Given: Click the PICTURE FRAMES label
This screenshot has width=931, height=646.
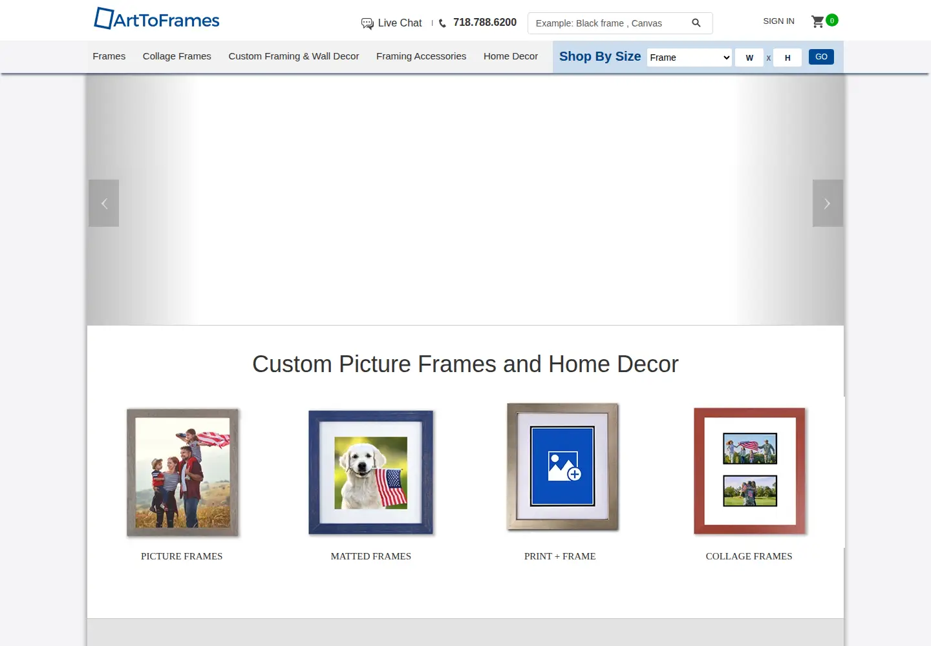Looking at the screenshot, I should [x=182, y=556].
